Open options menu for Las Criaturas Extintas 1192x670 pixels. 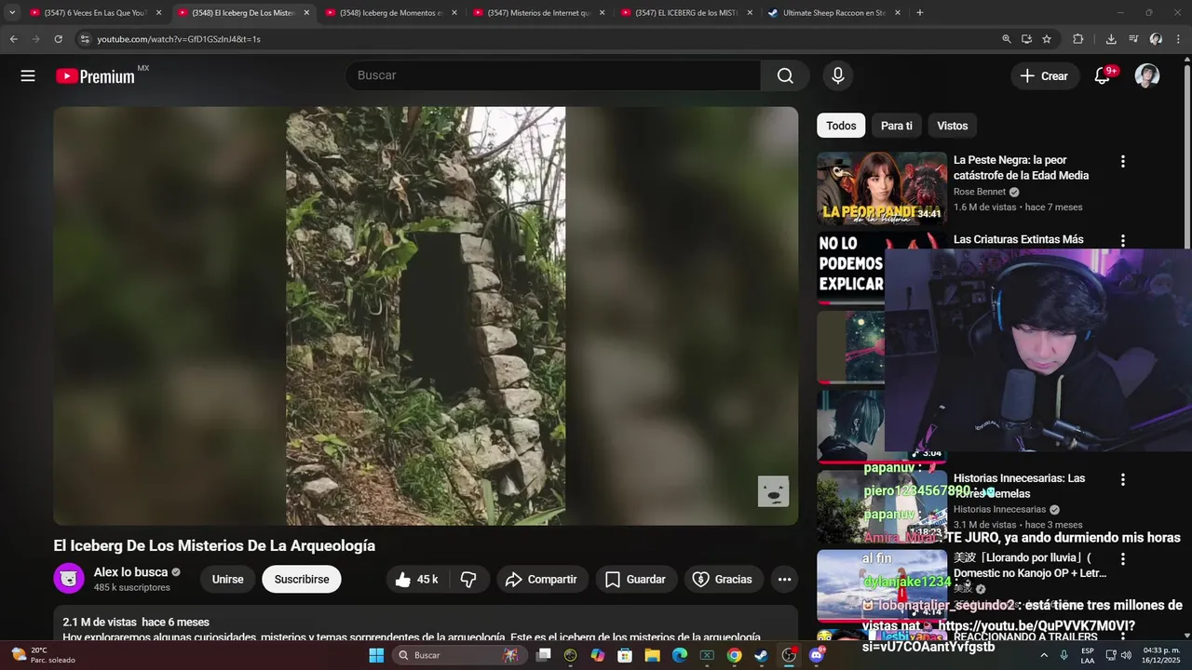pos(1122,241)
